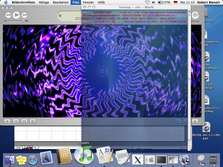Open the Bearbeiten menu
This screenshot has height=167, width=223.
pyautogui.click(x=61, y=2)
